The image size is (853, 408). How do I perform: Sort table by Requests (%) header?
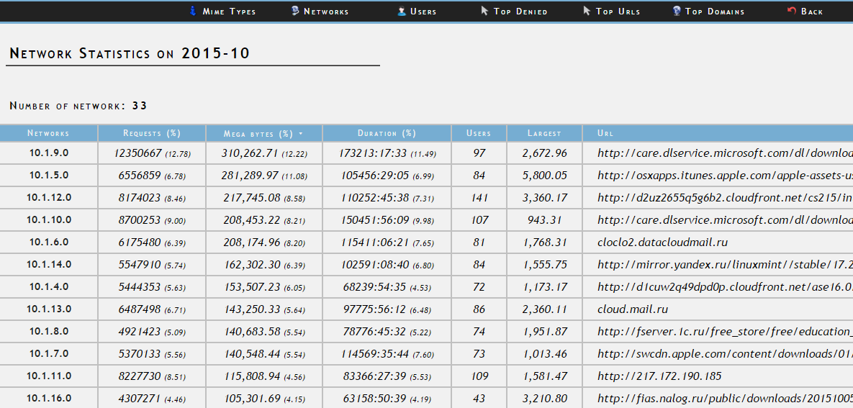(x=152, y=133)
